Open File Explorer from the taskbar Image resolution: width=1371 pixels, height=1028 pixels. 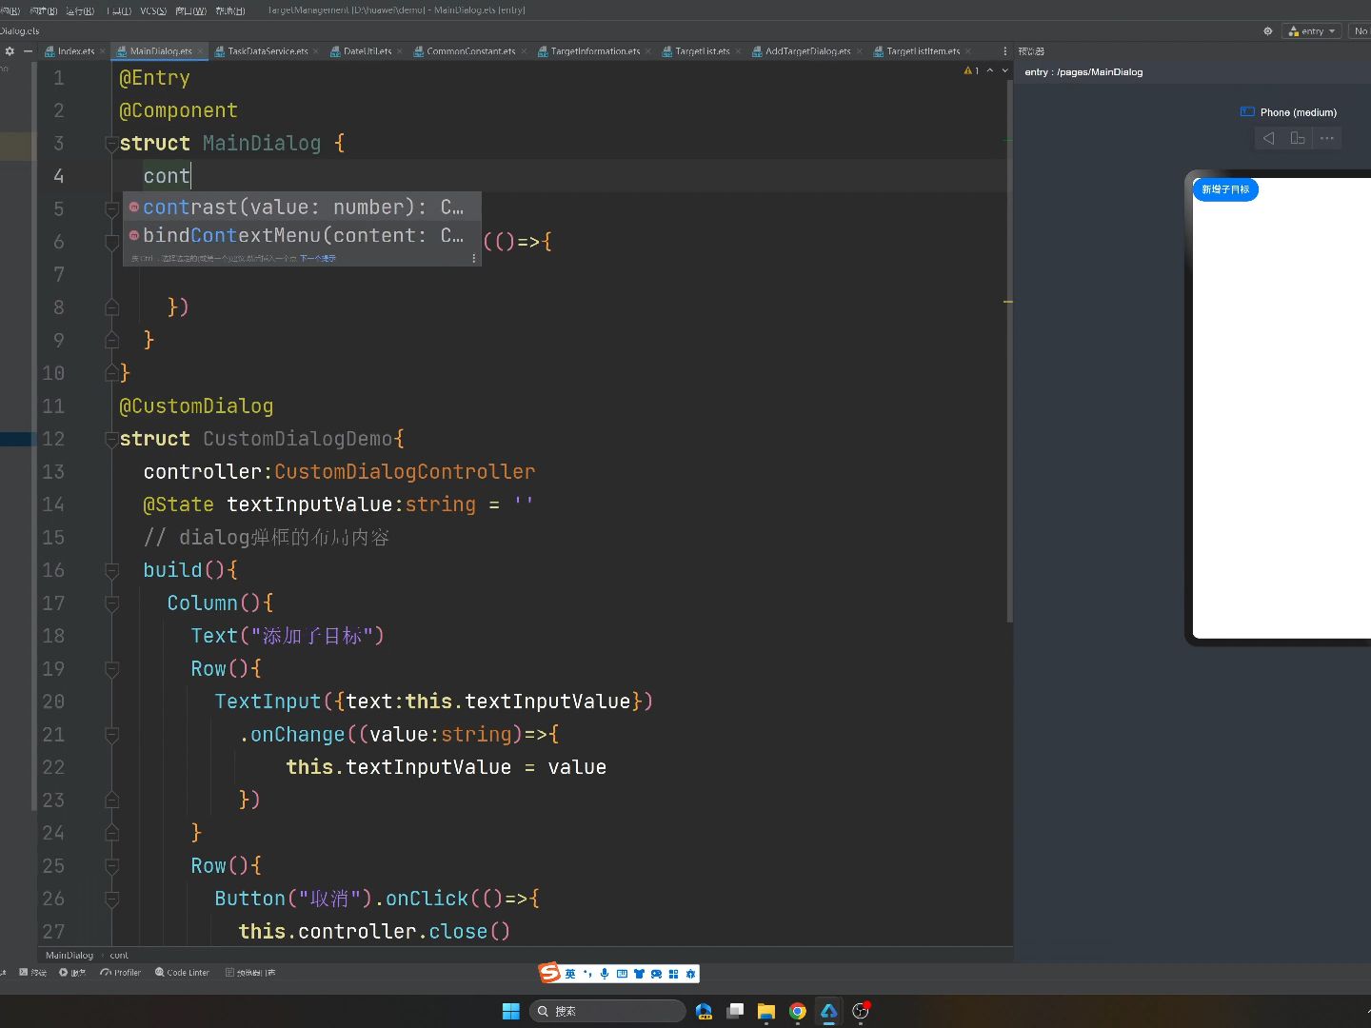tap(766, 1011)
